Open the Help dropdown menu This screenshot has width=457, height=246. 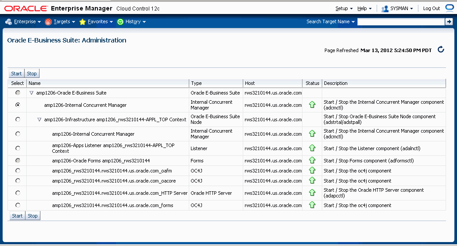tap(364, 8)
